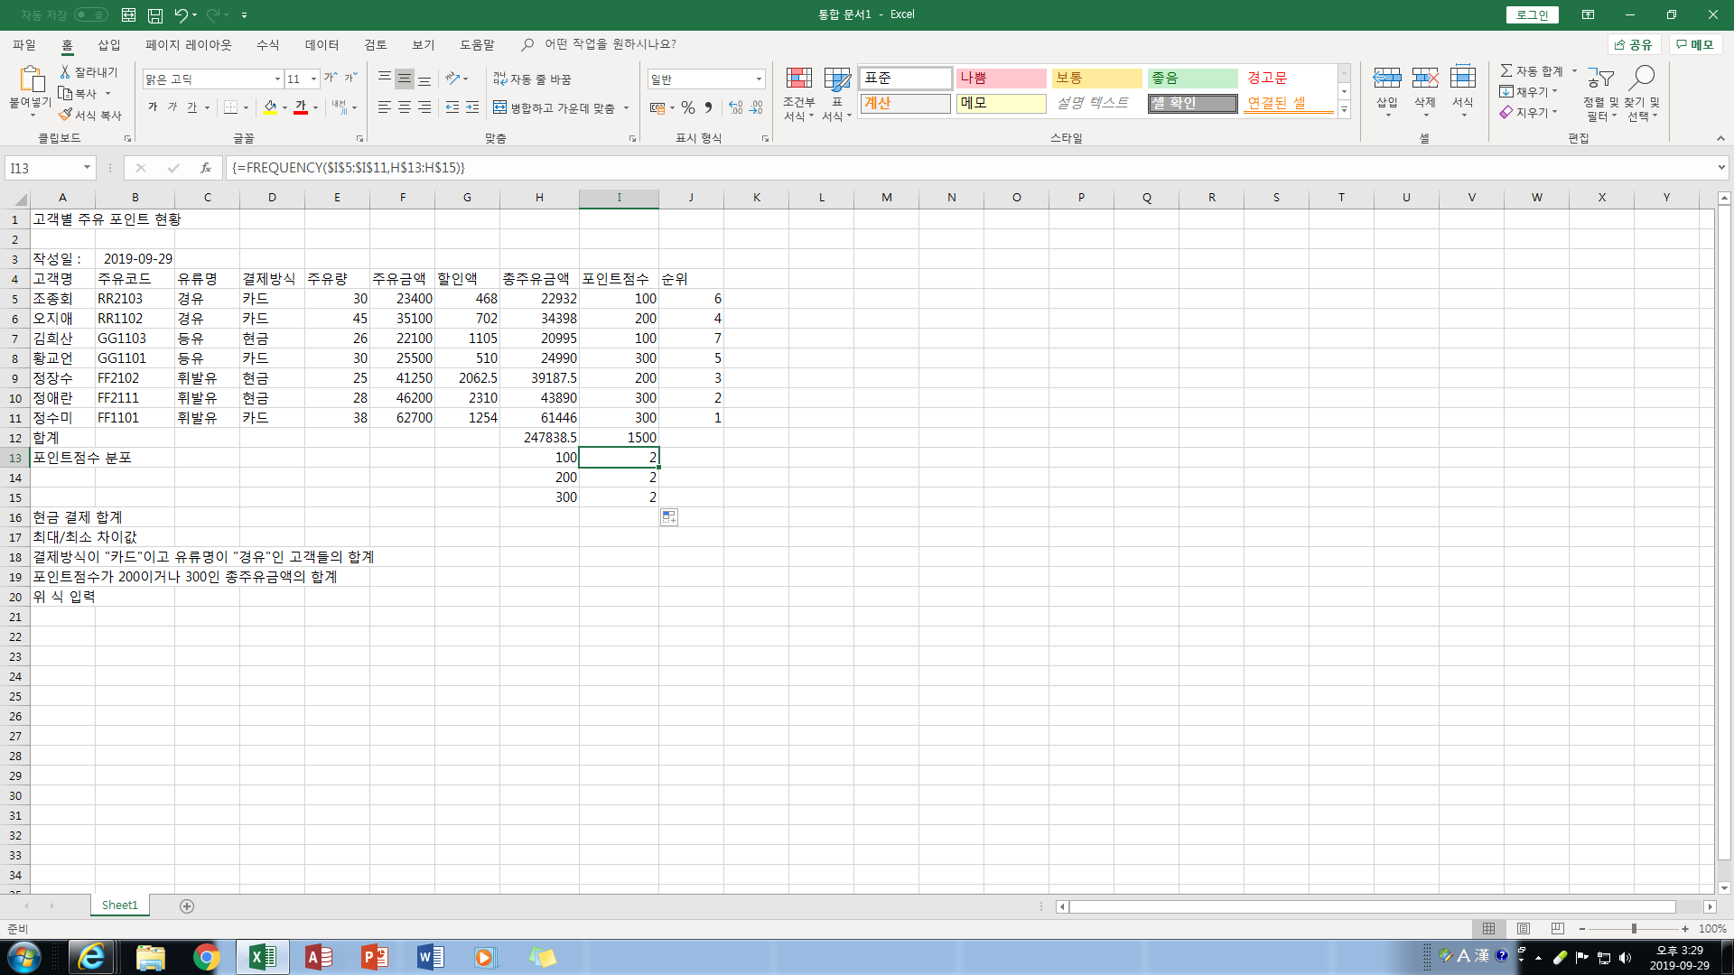Open the 데이터 (Data) ribbon tab
The width and height of the screenshot is (1734, 975).
pos(322,44)
